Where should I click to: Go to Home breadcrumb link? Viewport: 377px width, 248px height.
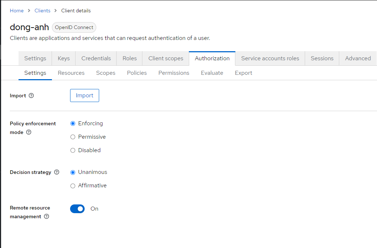(17, 11)
